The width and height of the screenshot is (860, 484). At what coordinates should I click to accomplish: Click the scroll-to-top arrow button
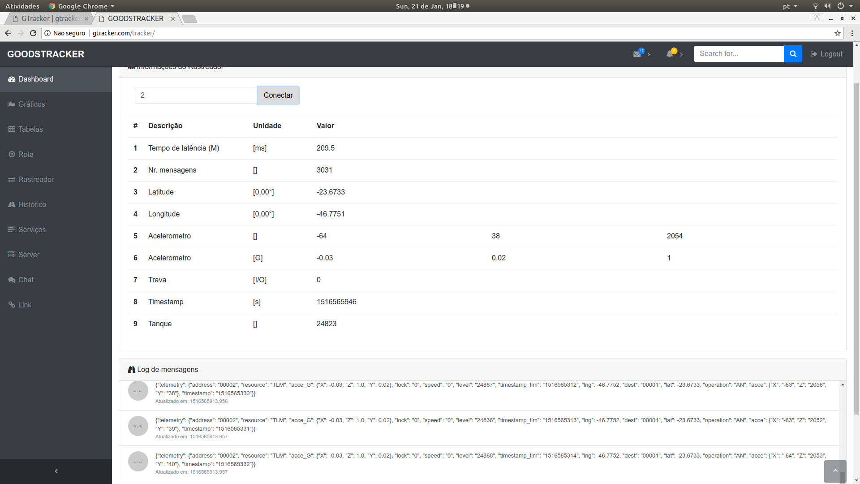click(x=835, y=471)
